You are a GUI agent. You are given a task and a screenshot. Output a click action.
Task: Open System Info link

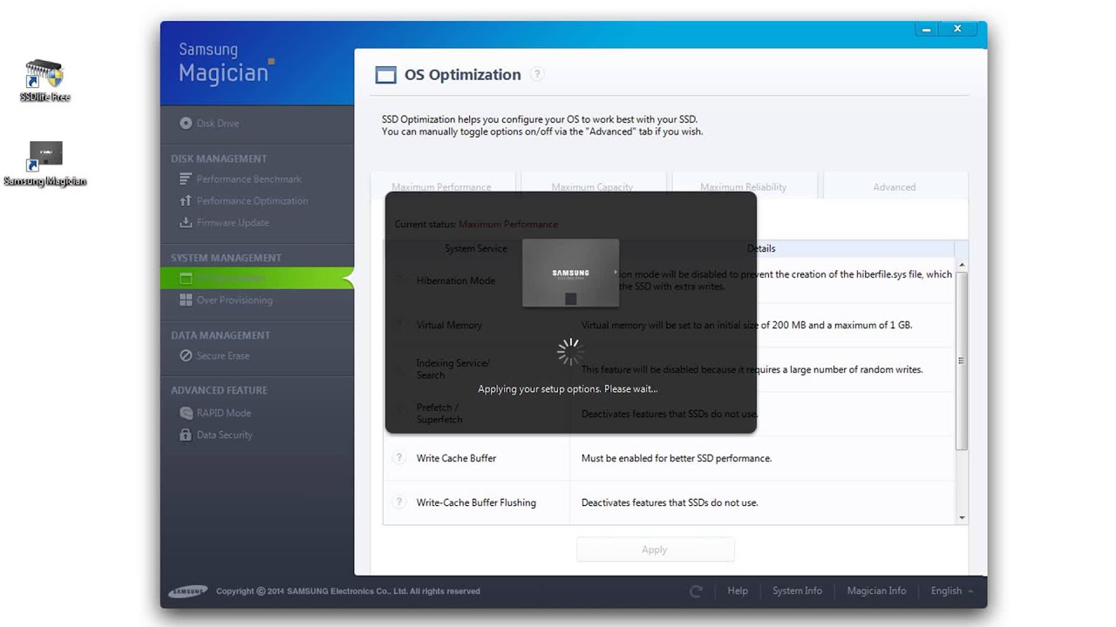797,590
